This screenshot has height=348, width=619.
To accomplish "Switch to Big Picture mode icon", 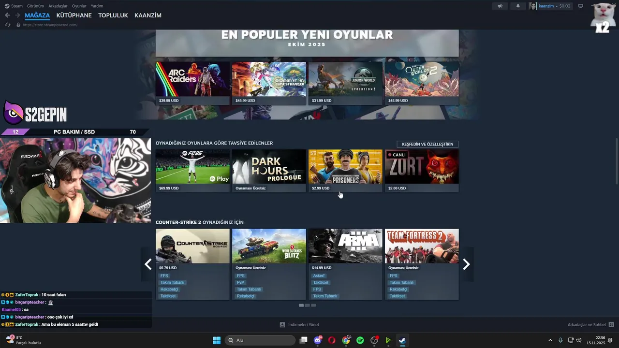I will coord(581,6).
